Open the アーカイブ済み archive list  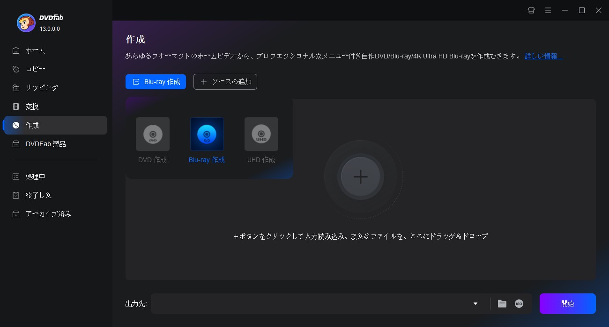55,214
